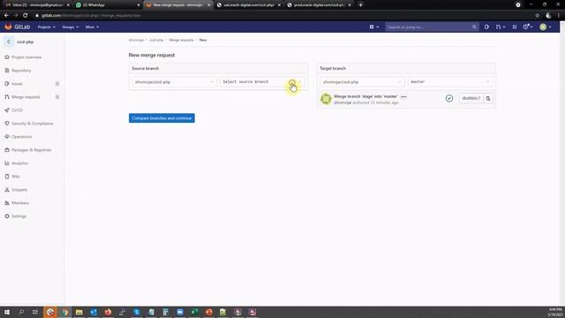This screenshot has width=565, height=318.
Task: Click the cicd-php breadcrumb link
Action: click(156, 40)
